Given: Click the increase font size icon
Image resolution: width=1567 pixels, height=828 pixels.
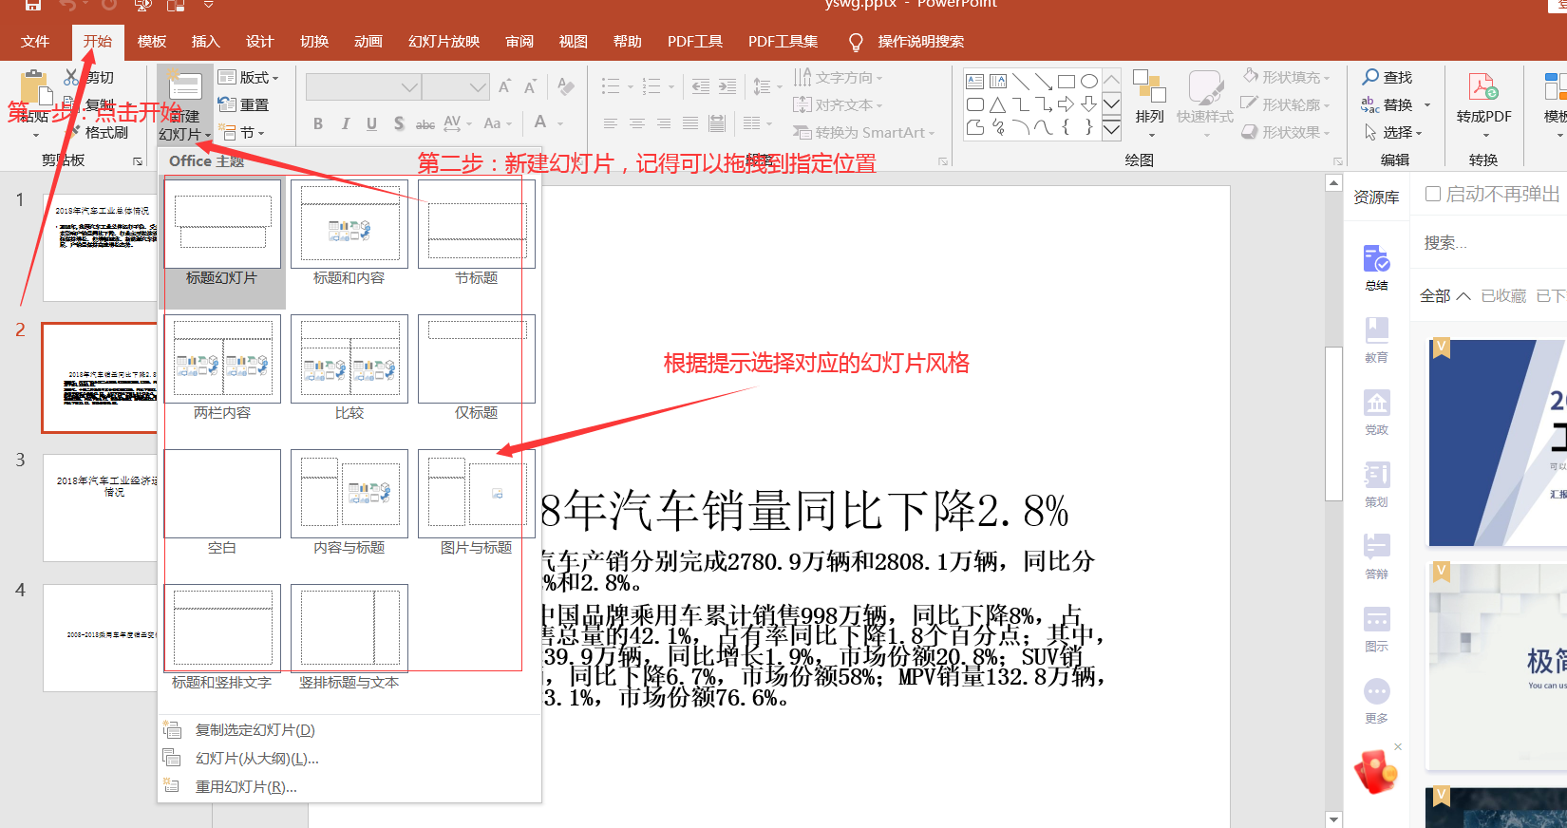Looking at the screenshot, I should (504, 87).
